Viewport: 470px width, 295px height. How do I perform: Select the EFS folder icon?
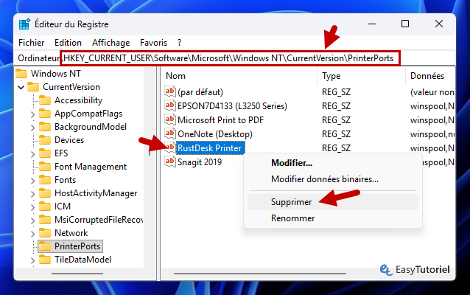pos(45,153)
